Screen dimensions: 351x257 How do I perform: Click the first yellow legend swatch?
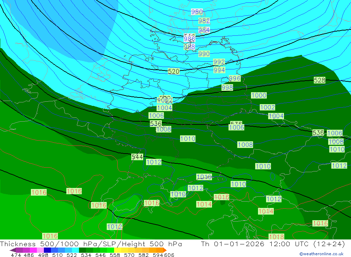(x=118, y=250)
